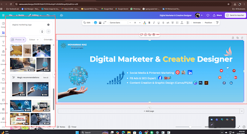Toggle bulleted list formatting
The width and height of the screenshot is (247, 134).
point(177,23)
